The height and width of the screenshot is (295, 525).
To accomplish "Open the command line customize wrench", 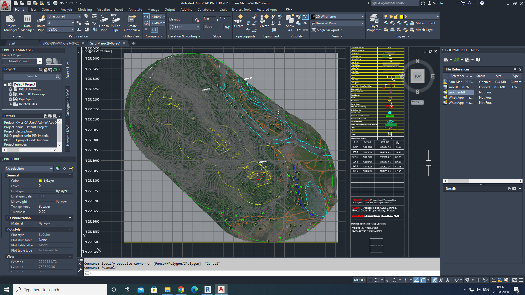I will pyautogui.click(x=80, y=270).
